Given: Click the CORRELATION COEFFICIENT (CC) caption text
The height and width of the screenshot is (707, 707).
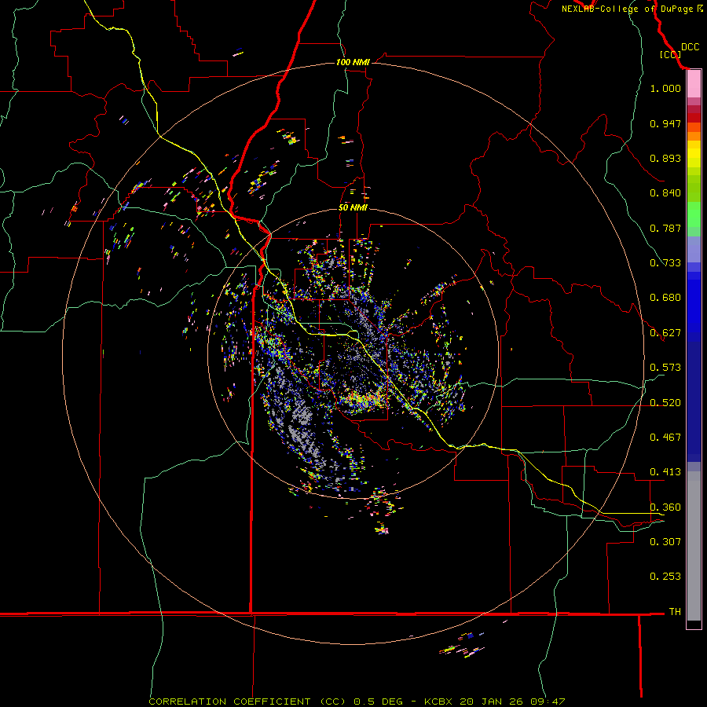Looking at the screenshot, I should coord(247,702).
